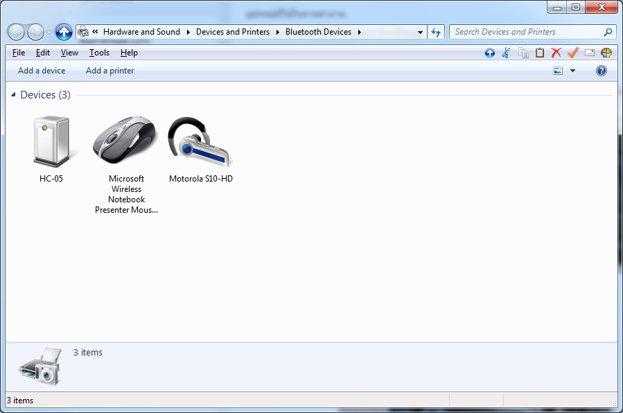Click the printer and camera details pane icon

40,367
